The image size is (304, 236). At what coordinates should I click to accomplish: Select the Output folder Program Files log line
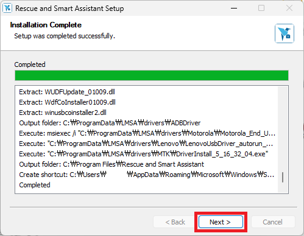(x=111, y=164)
